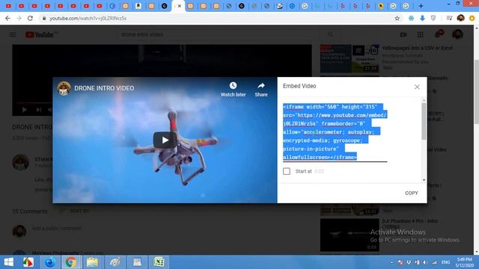The image size is (479, 269).
Task: Open the Windows Start menu
Action: point(8,262)
